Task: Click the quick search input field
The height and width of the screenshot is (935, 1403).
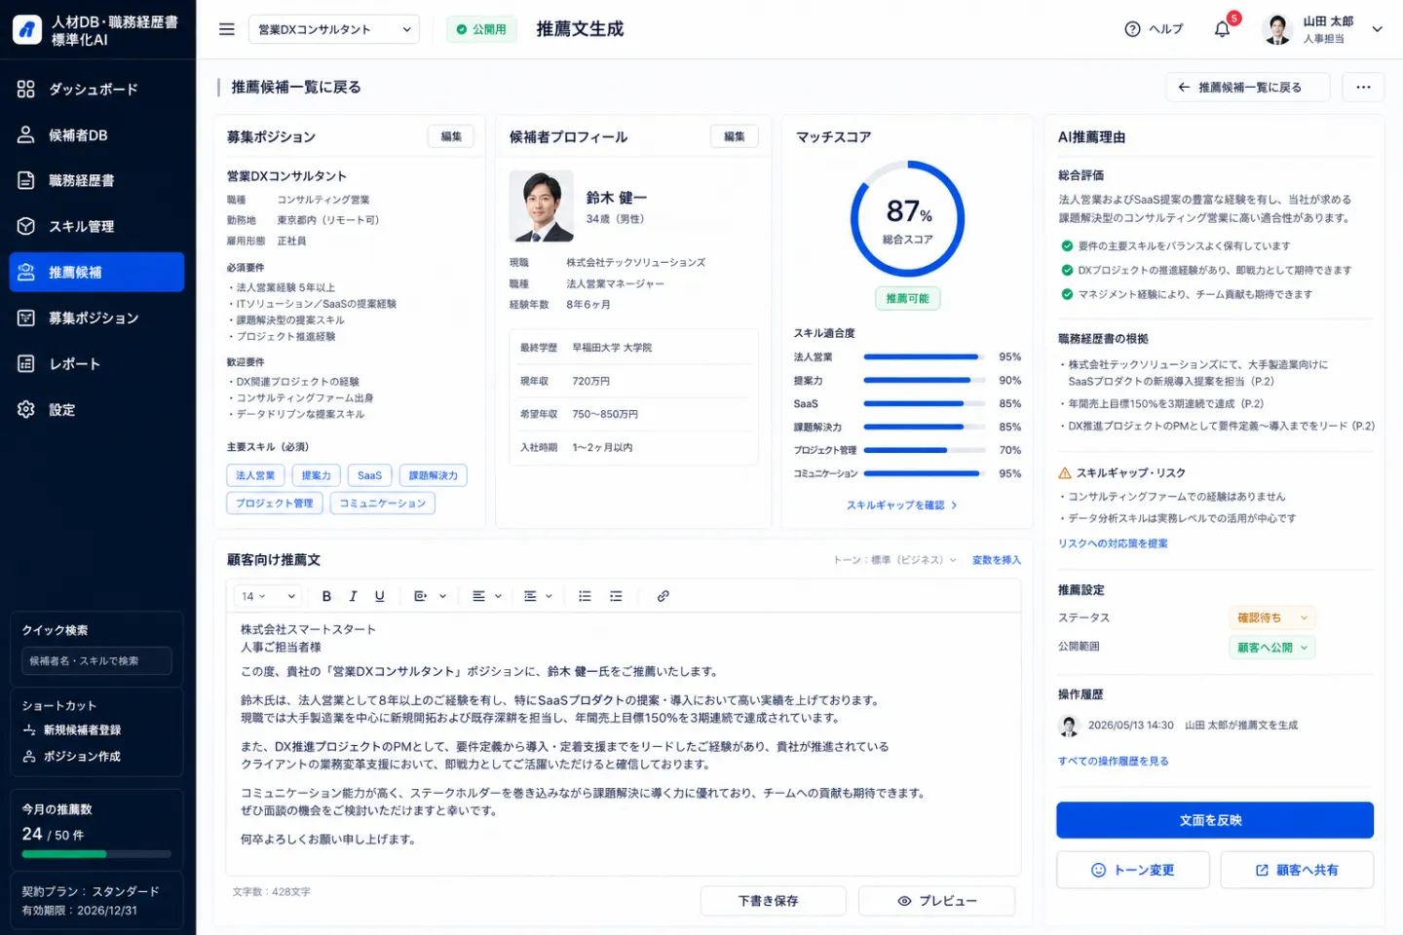Action: pyautogui.click(x=96, y=660)
